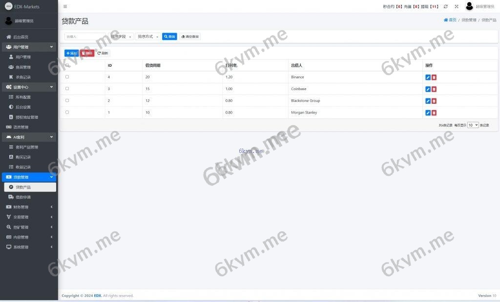Image resolution: width=500 pixels, height=302 pixels.
Task: Click the edit pencil icon for Binance
Action: point(428,77)
